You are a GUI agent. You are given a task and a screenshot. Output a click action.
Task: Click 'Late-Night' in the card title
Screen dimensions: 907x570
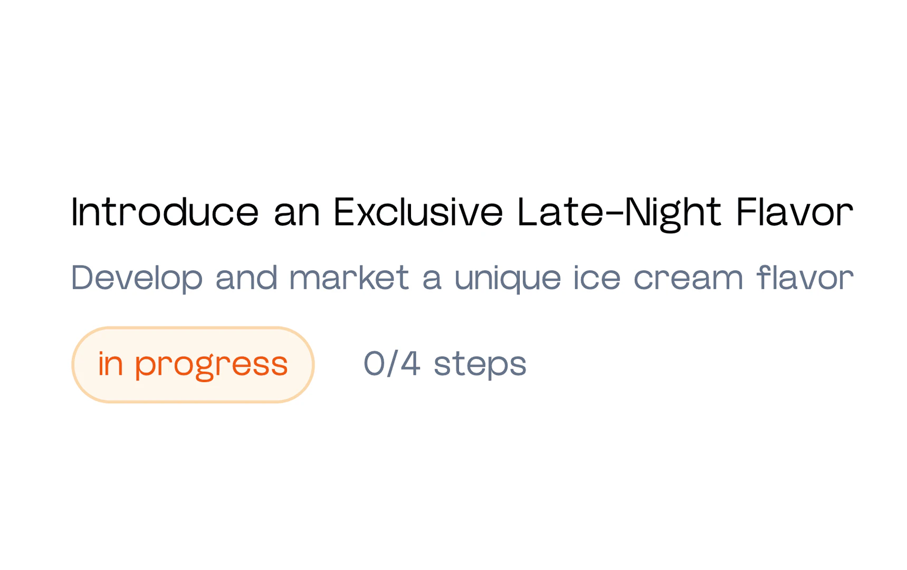coord(618,213)
